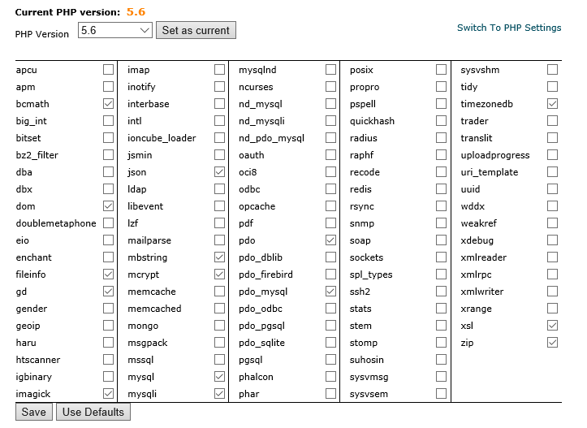Image resolution: width=587 pixels, height=428 pixels.
Task: Enable the opcache extension
Action: coord(330,206)
